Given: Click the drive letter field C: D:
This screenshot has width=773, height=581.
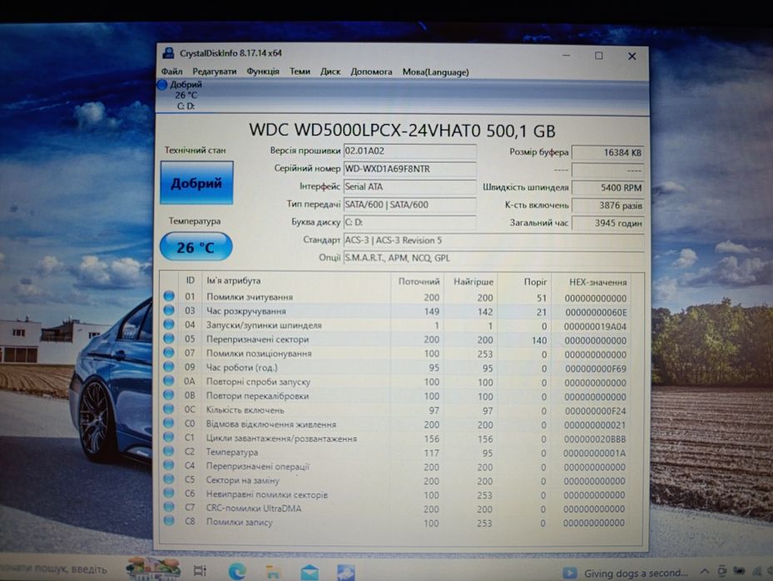Looking at the screenshot, I should (409, 222).
